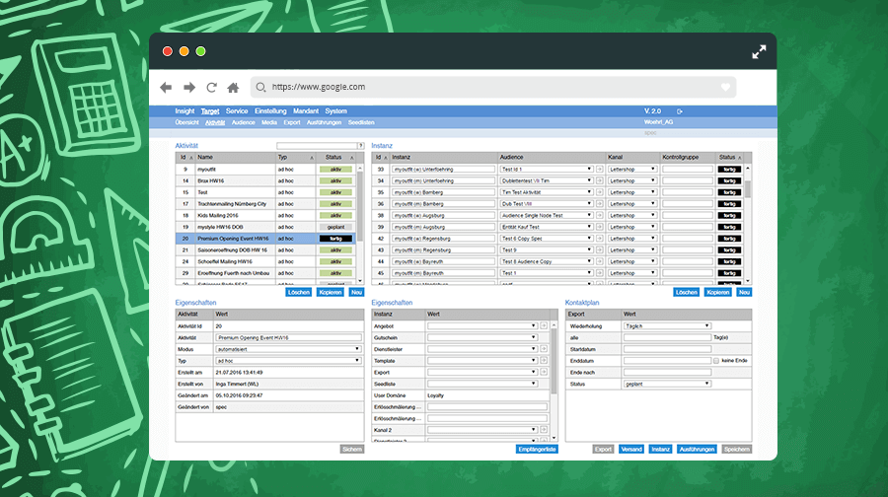Click the Startdatum input field
The height and width of the screenshot is (497, 888).
[x=667, y=349]
